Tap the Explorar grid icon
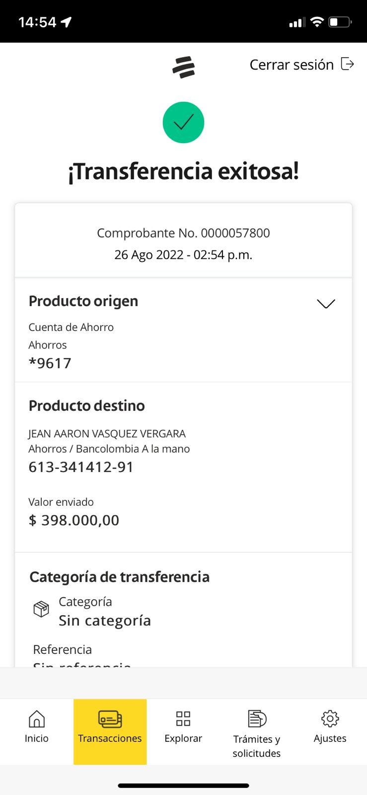Image resolution: width=367 pixels, height=795 pixels. pyautogui.click(x=183, y=718)
